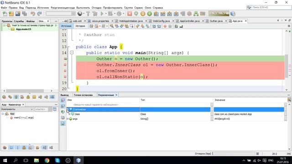Click the ENG language indicator in tray
The image size is (292, 164).
point(271,160)
